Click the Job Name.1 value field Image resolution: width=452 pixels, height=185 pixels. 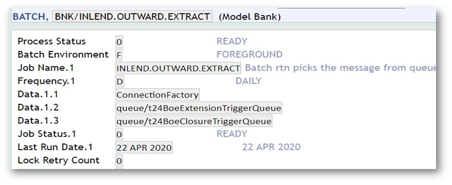click(x=178, y=69)
